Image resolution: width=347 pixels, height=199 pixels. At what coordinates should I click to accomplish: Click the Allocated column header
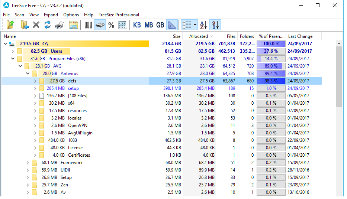click(x=199, y=36)
